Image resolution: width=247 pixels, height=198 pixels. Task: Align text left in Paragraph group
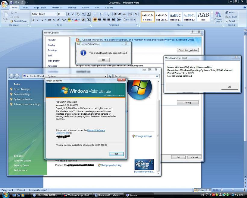pos(95,20)
